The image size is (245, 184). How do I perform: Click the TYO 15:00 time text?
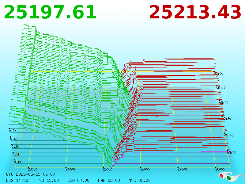tap(48, 180)
